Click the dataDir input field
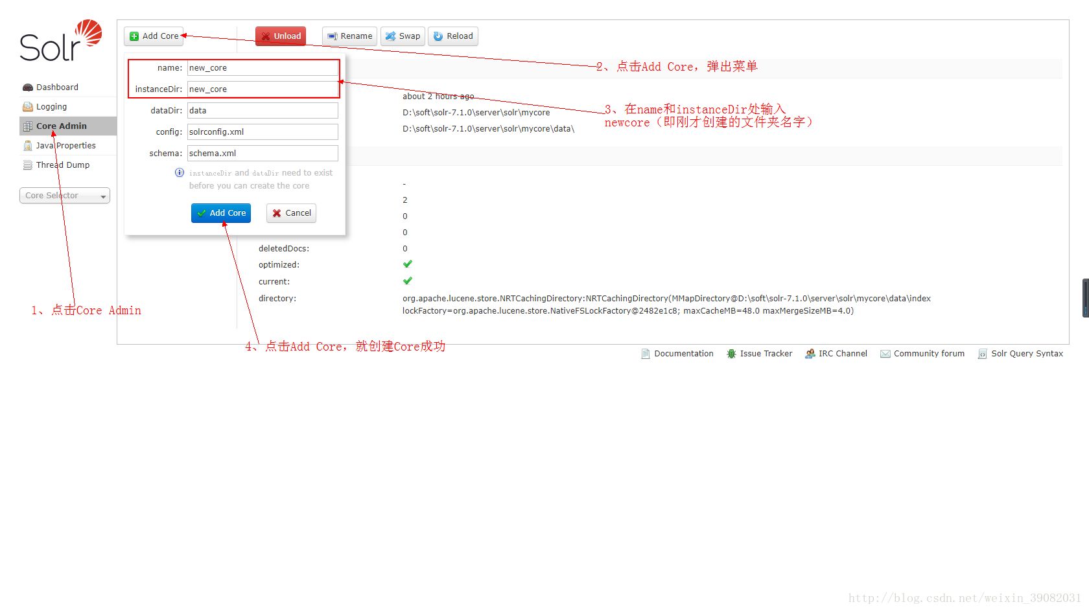The image size is (1089, 611). (263, 111)
